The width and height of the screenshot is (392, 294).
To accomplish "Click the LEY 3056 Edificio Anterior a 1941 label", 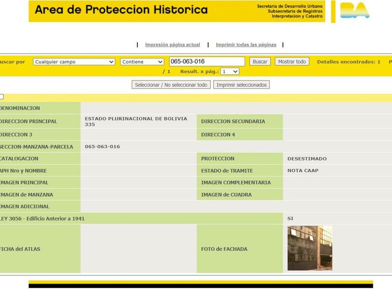I will tap(42, 218).
